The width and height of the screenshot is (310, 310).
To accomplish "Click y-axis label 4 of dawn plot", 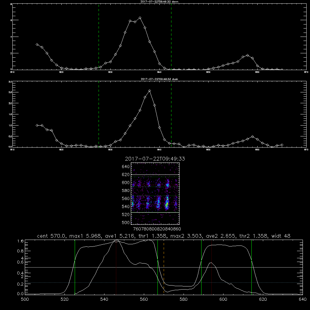I will (11, 37).
